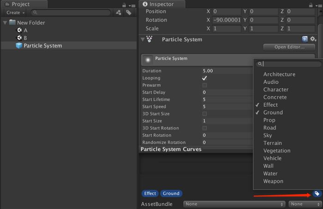Click the Particle System help book icon

305,40
